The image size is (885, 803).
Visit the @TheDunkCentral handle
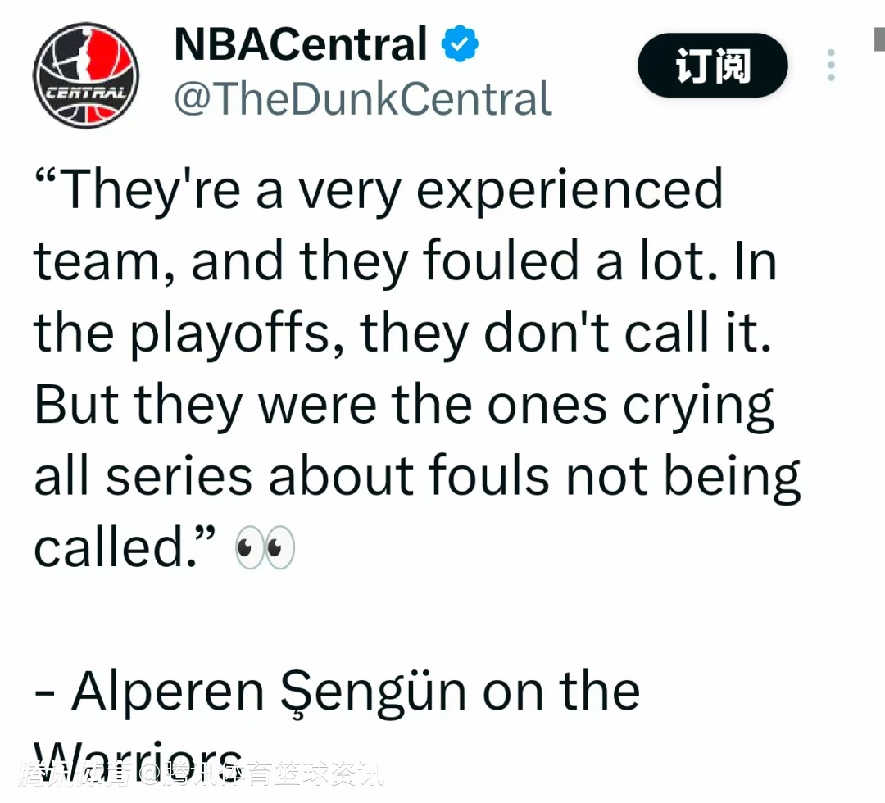click(363, 98)
